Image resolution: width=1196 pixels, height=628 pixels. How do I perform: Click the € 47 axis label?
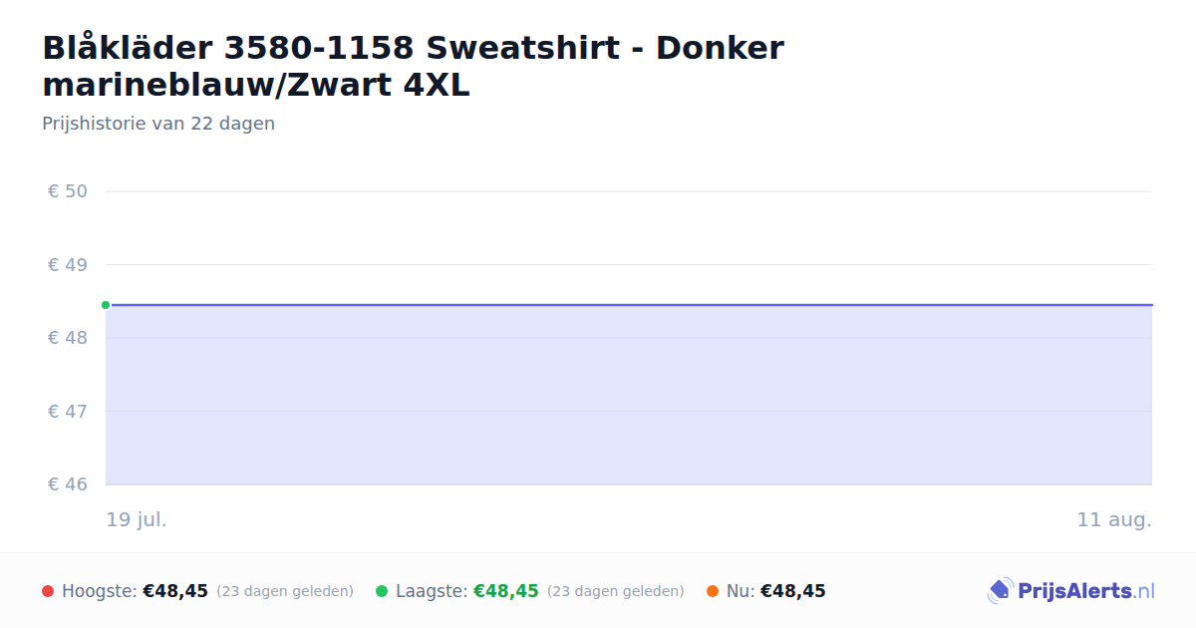[x=68, y=412]
